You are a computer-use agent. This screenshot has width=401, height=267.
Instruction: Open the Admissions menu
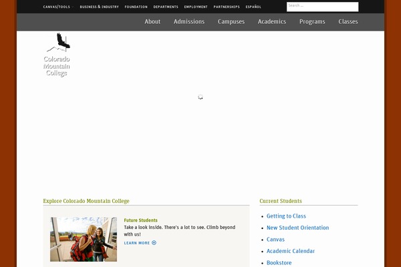click(189, 22)
